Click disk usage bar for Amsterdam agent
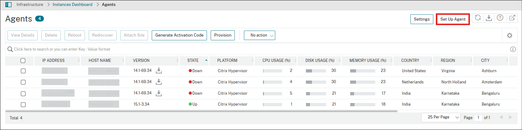 [316, 82]
